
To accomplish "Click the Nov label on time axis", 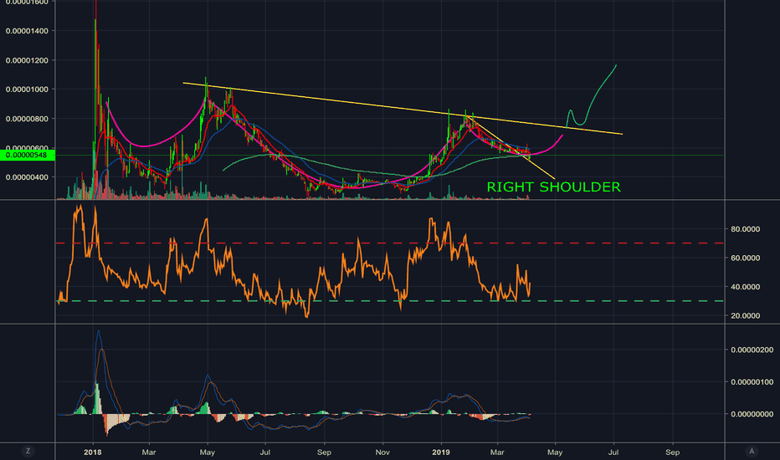I will 382,452.
